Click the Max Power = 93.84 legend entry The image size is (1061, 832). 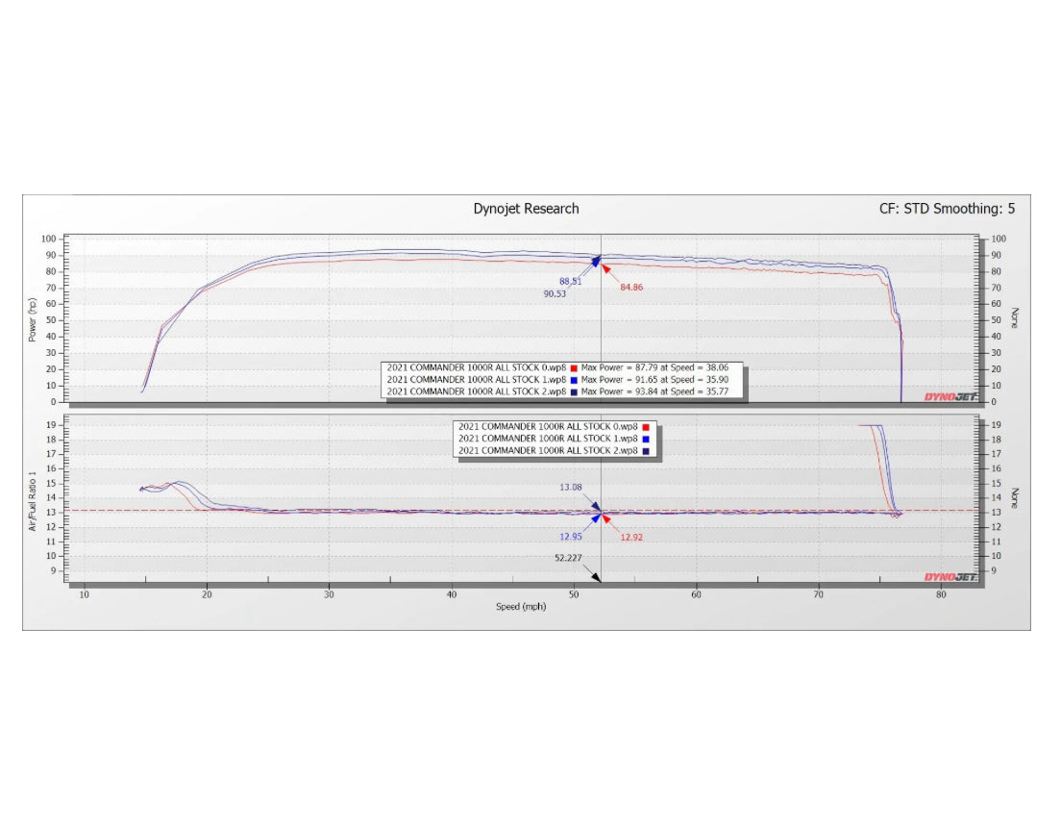661,392
